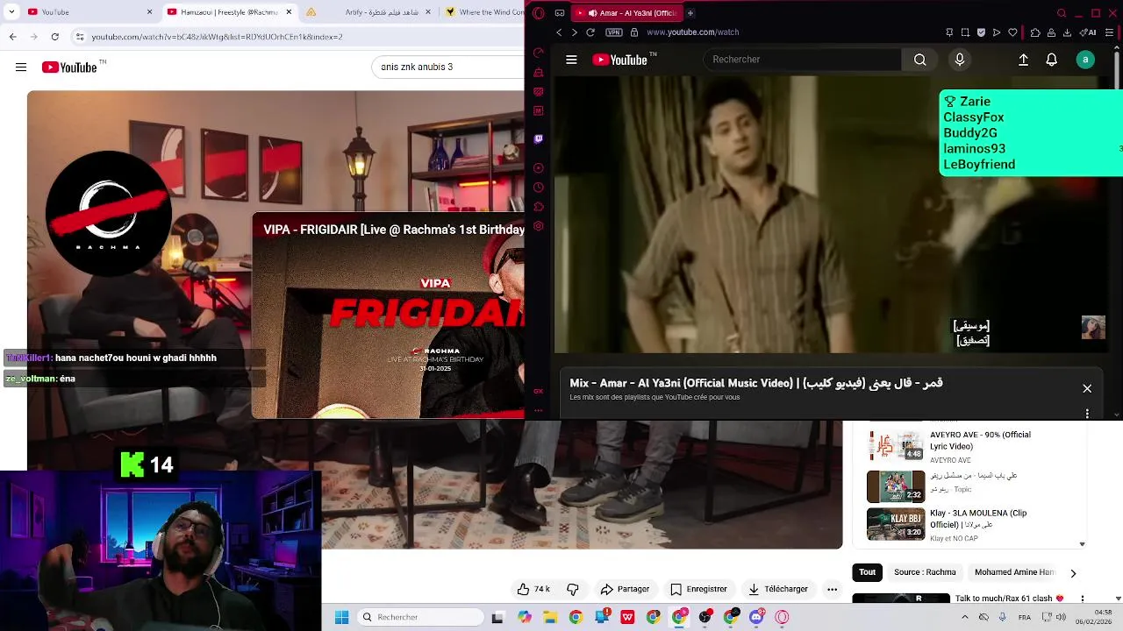This screenshot has width=1123, height=631.
Task: Like the video with 74 k thumbs up
Action: coord(533,589)
